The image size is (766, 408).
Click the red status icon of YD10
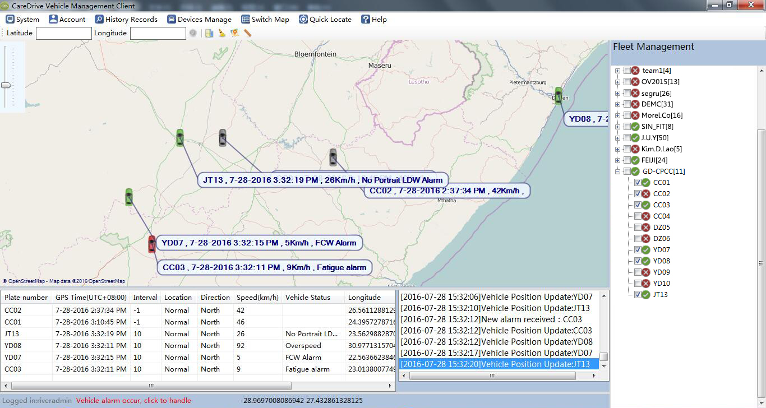(646, 284)
